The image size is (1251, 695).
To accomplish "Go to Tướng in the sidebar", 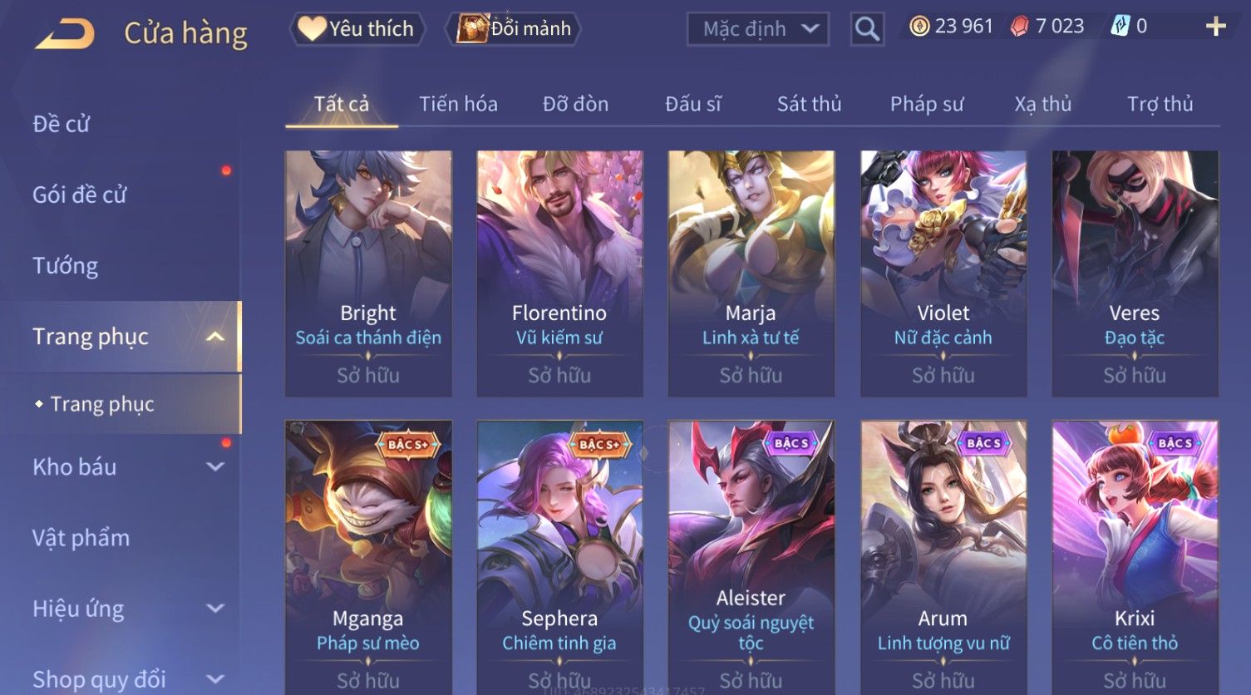I will (x=66, y=266).
